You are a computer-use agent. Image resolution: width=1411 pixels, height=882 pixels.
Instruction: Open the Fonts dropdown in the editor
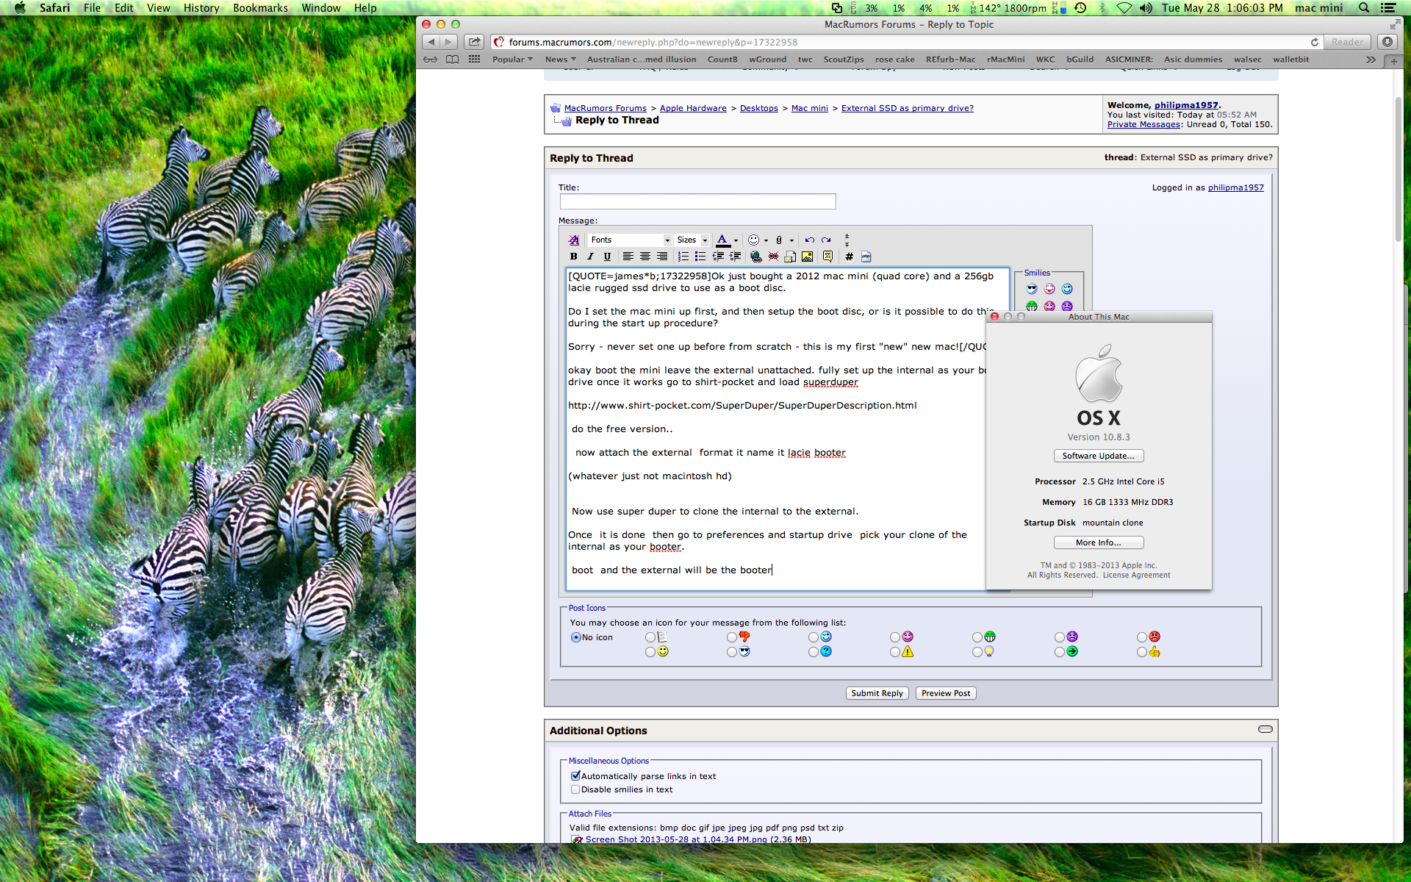(630, 240)
